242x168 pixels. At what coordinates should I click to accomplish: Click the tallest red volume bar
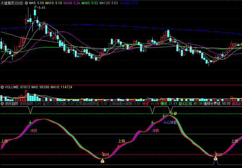click(26, 95)
